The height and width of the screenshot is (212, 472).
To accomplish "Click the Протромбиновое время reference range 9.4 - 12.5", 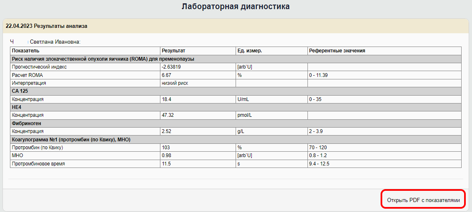I will pyautogui.click(x=320, y=164).
